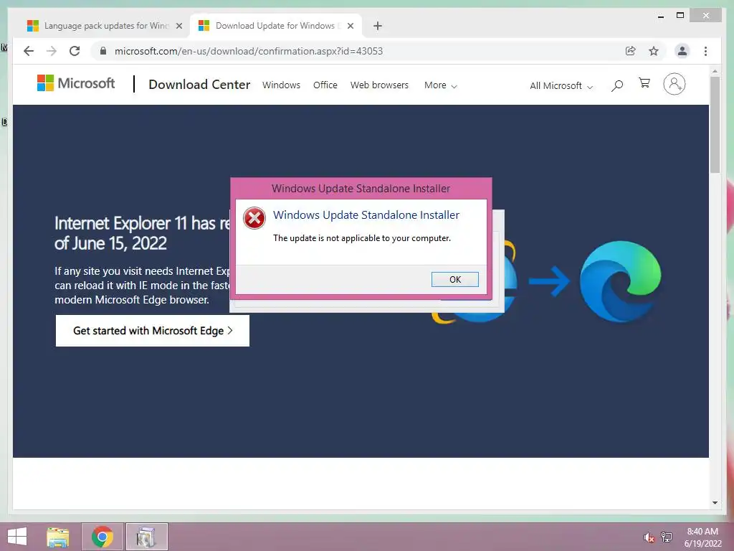Bookmark this page with the star
This screenshot has height=551, width=734.
coord(654,51)
